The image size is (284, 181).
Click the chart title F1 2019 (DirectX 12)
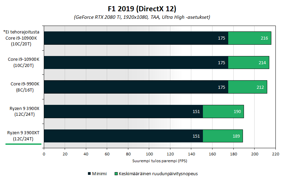pos(142,9)
